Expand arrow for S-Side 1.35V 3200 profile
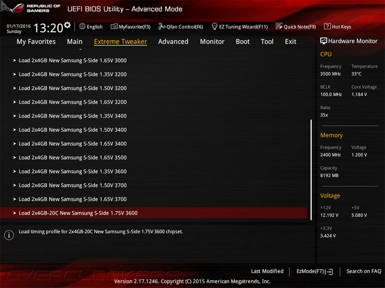 coord(14,74)
